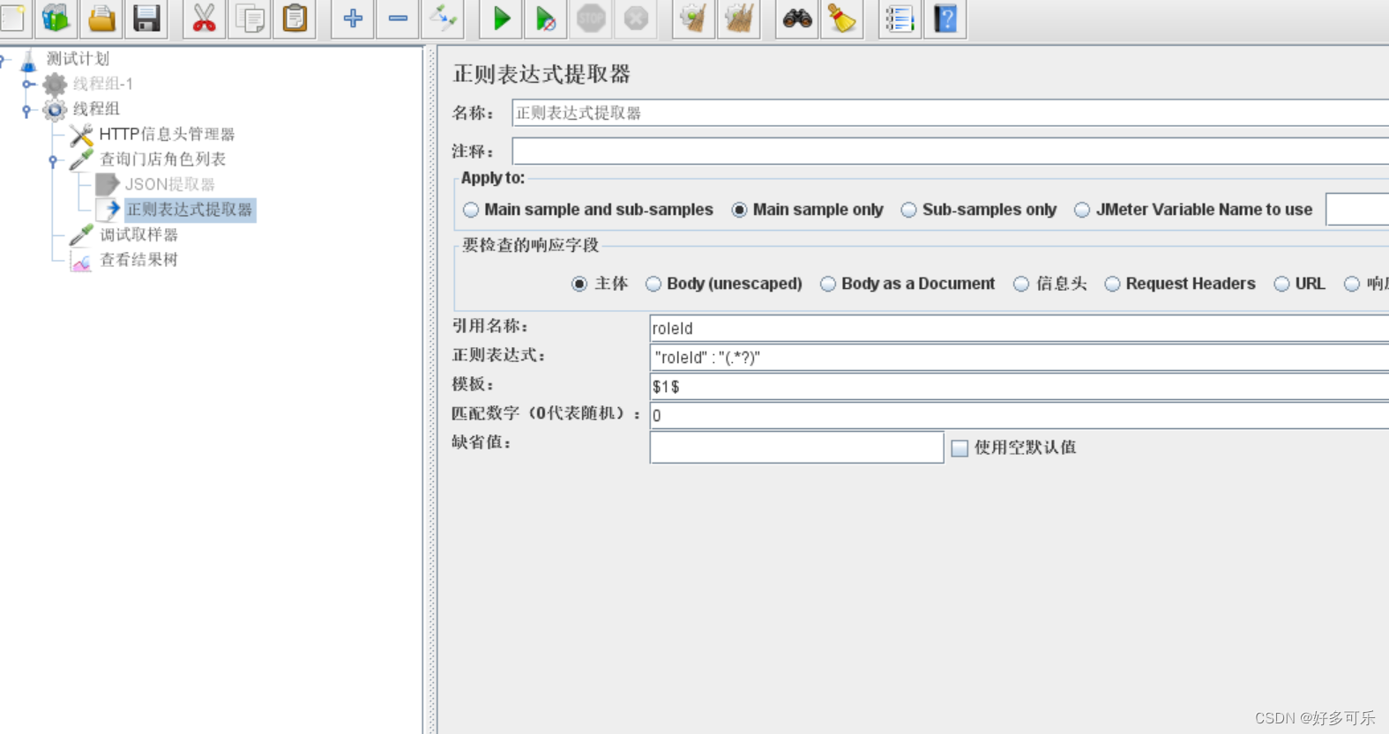Select JMeter Variable Name to use radio

tap(1082, 210)
